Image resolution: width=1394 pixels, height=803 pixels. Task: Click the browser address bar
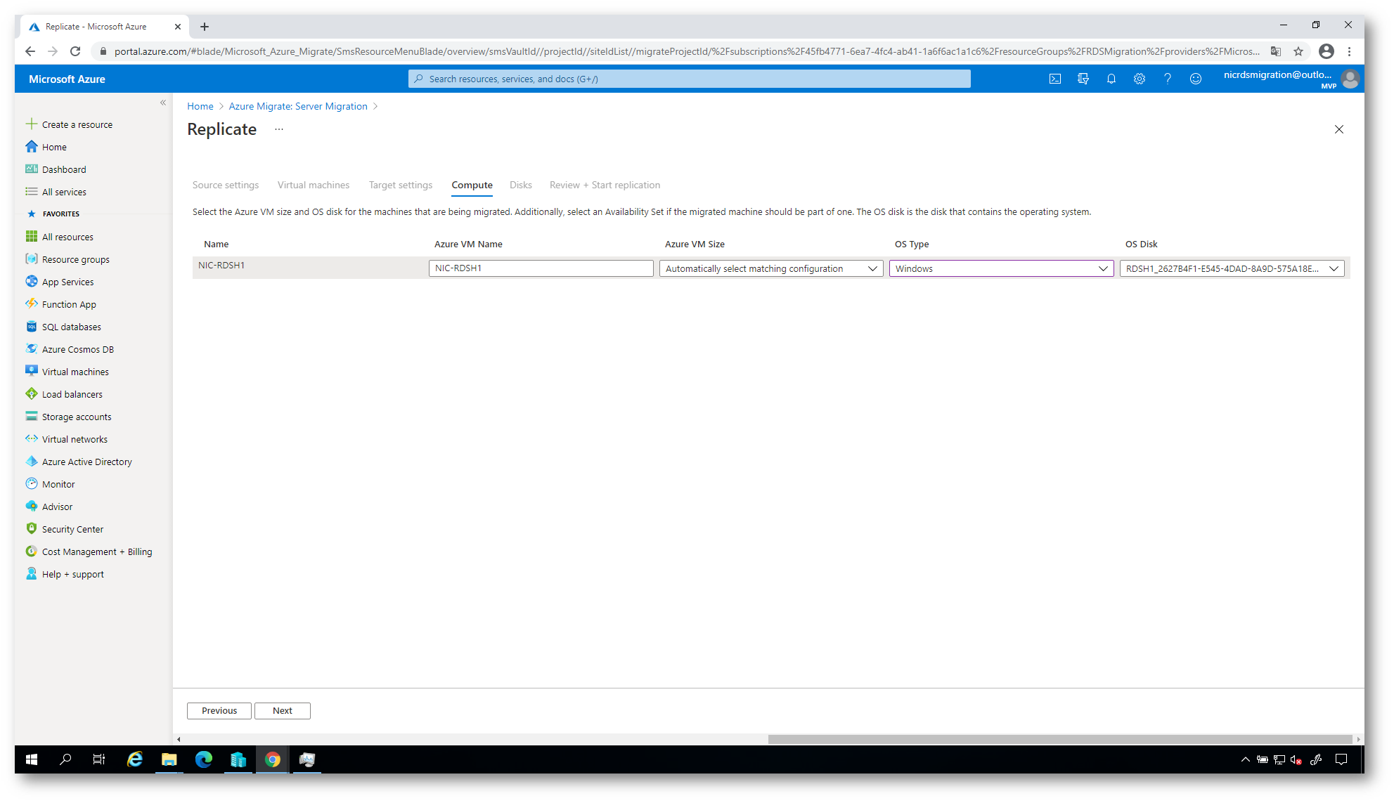pyautogui.click(x=685, y=51)
